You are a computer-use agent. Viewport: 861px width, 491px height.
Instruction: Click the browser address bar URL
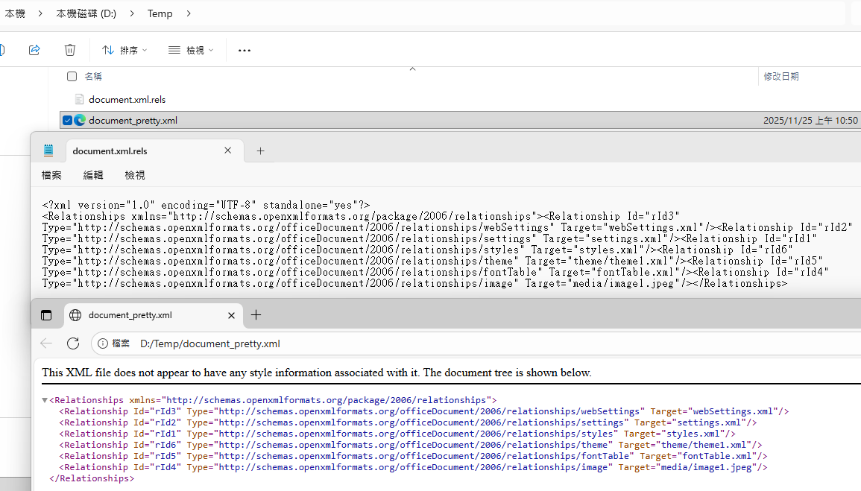pyautogui.click(x=210, y=343)
